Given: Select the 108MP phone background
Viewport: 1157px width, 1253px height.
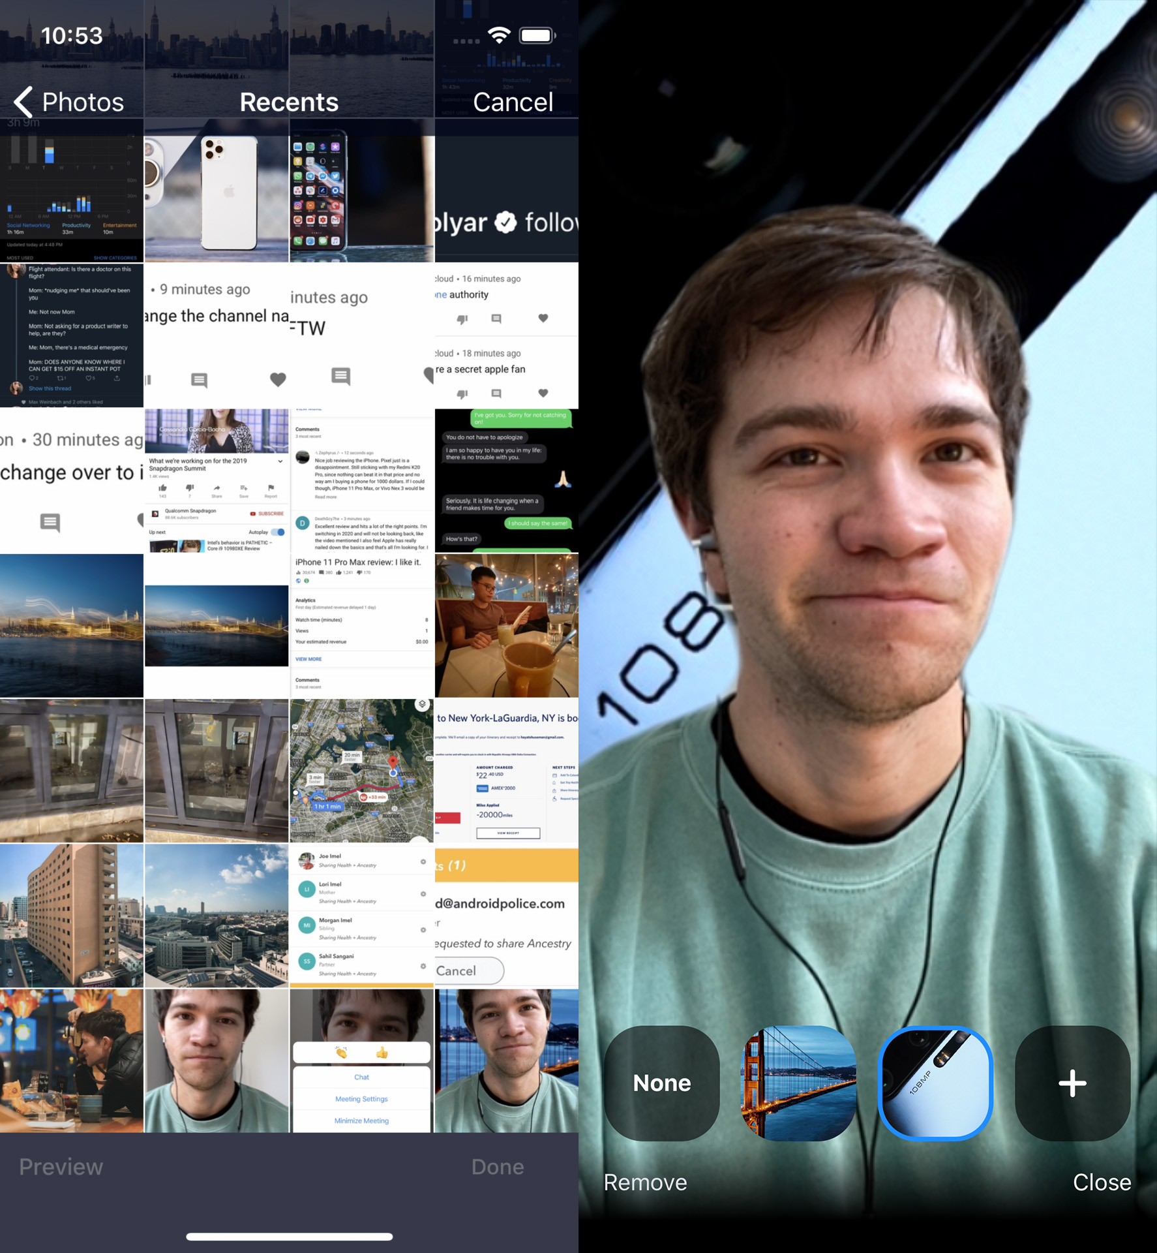Looking at the screenshot, I should click(935, 1083).
